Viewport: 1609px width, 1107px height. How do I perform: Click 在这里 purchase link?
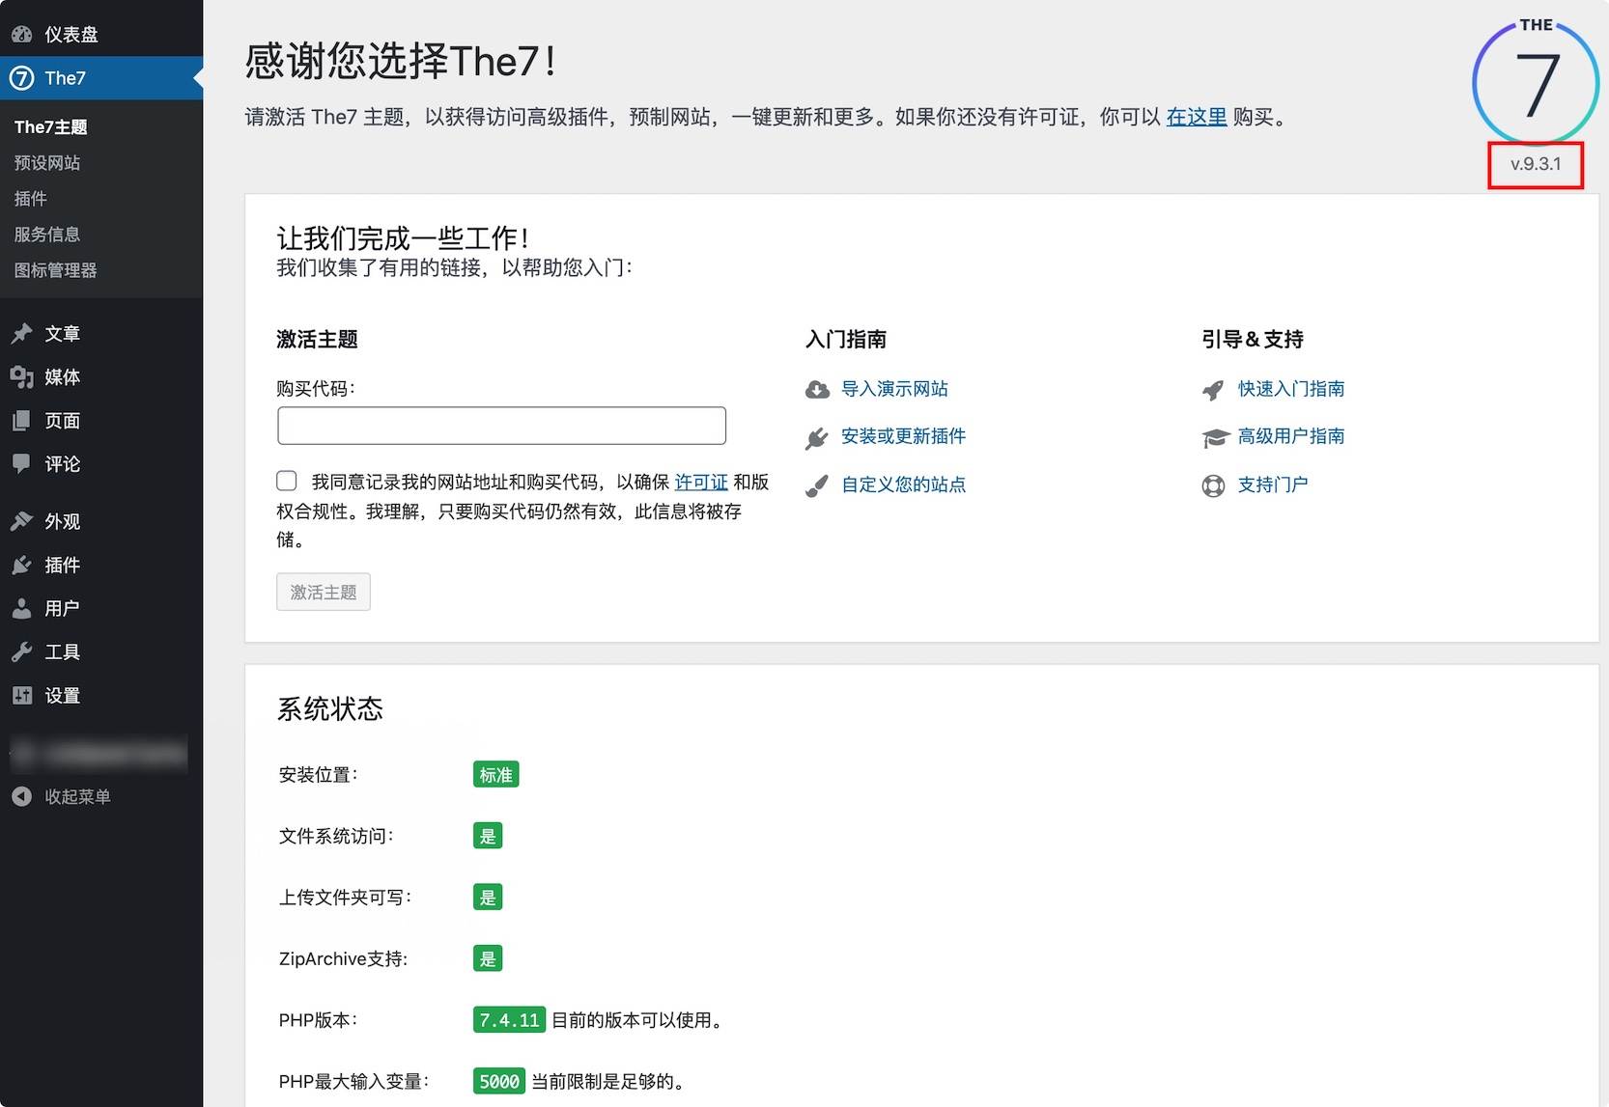[x=1197, y=117]
